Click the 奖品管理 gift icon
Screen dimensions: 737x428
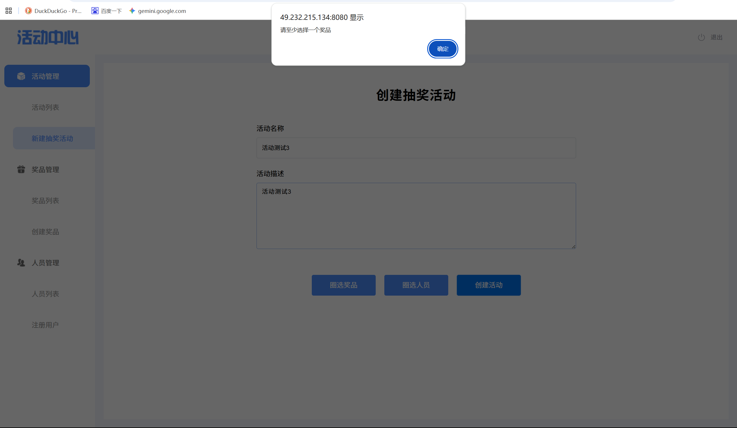21,169
